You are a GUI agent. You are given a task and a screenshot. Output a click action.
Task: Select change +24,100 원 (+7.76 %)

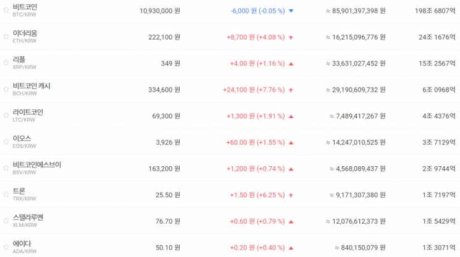tap(254, 90)
